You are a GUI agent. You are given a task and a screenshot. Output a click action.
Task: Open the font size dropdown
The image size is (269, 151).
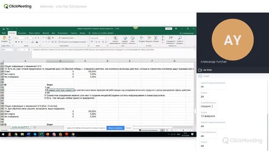[33, 38]
